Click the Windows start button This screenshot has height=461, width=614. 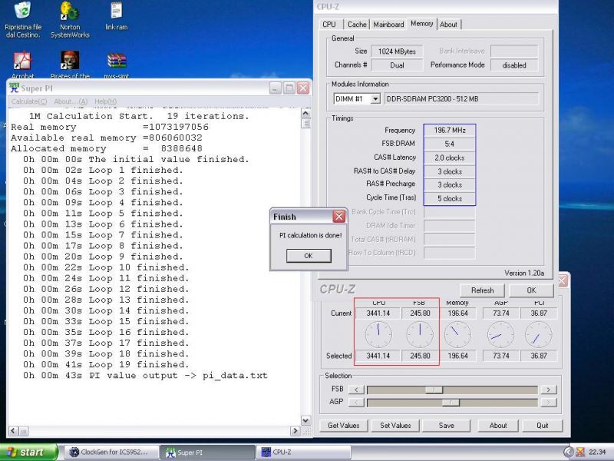[x=28, y=452]
